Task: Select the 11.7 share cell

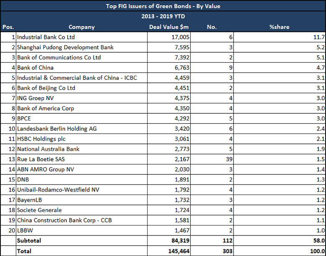Action: coord(280,37)
